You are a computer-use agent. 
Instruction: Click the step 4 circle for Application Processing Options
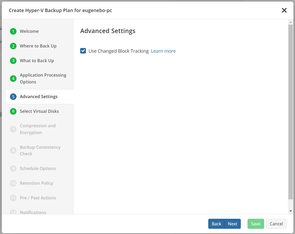click(13, 78)
